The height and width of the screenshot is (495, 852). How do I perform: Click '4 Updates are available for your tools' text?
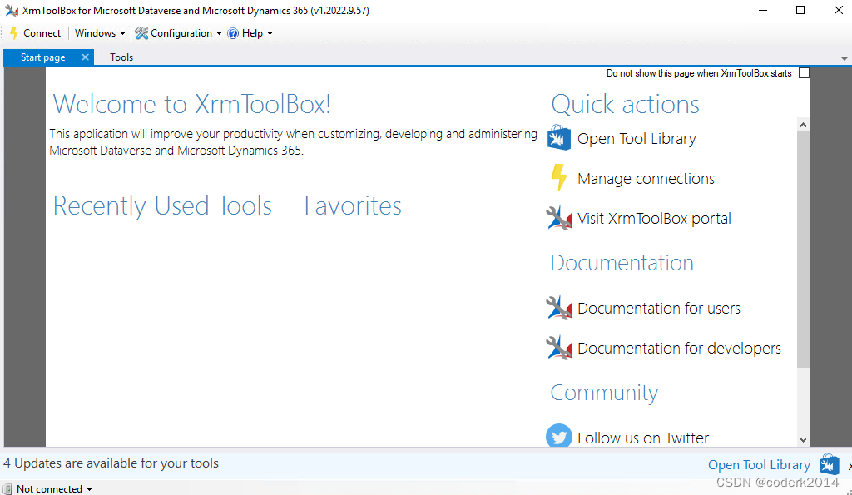click(x=111, y=463)
